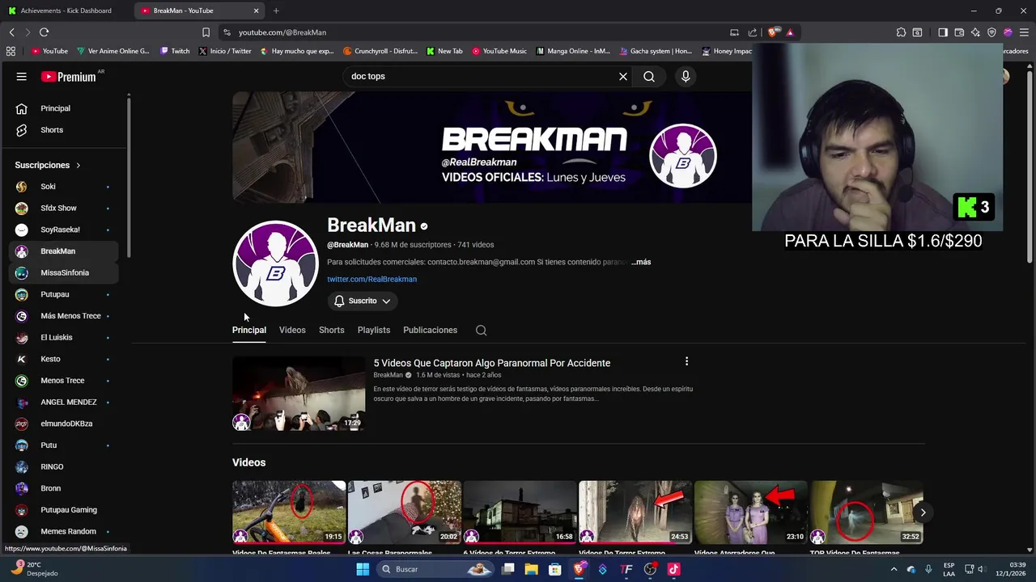Image resolution: width=1036 pixels, height=582 pixels.
Task: Open Putupau subscription channel
Action: point(63,294)
